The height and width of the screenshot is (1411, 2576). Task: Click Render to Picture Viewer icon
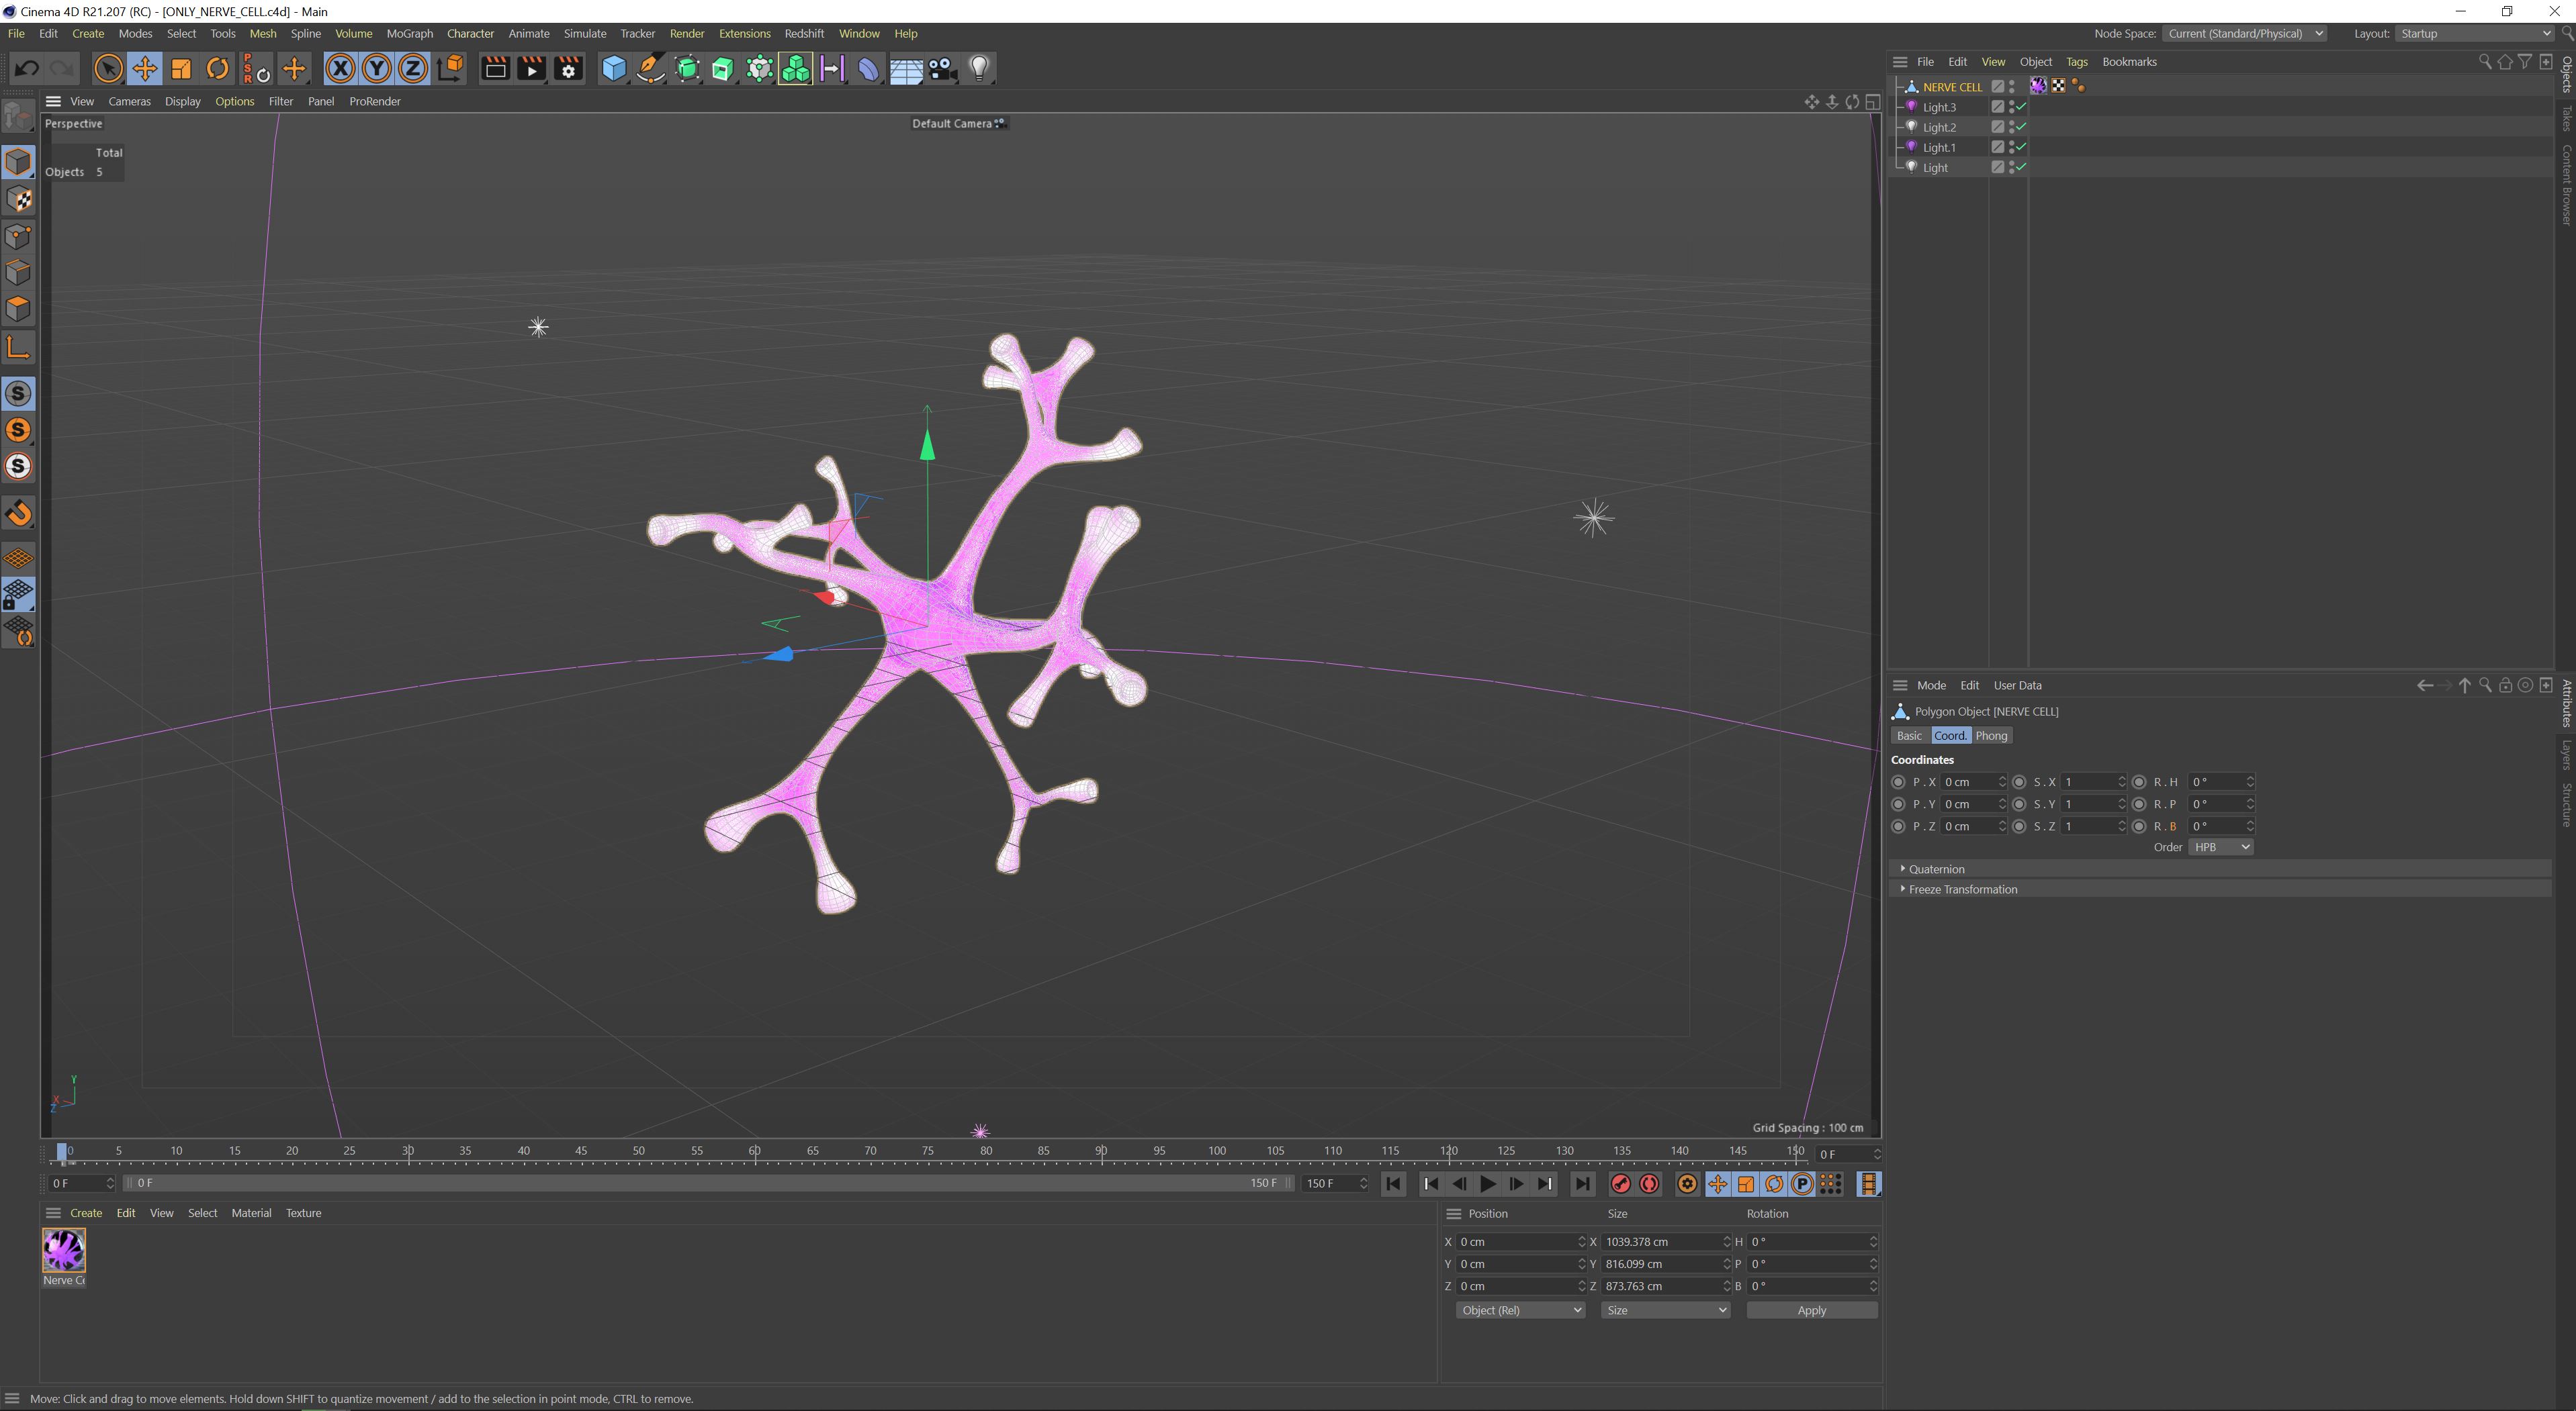531,69
